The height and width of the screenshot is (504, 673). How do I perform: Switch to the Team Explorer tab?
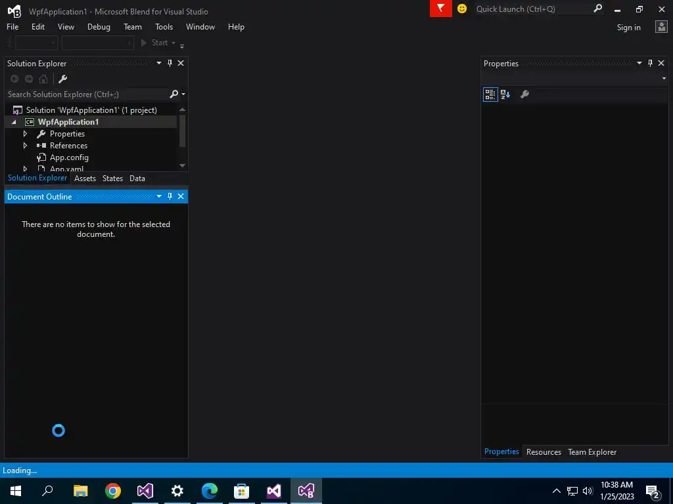click(x=592, y=451)
